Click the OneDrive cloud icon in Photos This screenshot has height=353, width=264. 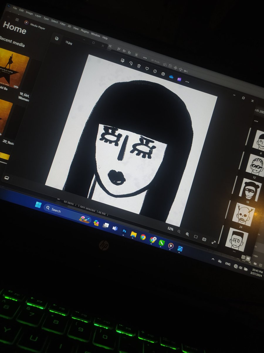171,77
